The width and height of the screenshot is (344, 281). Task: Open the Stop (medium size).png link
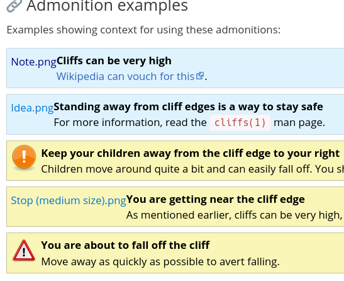(69, 200)
